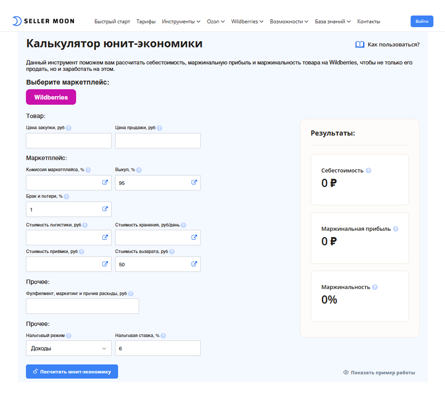Open external link icon in Стоимость приёмки field

(105, 264)
